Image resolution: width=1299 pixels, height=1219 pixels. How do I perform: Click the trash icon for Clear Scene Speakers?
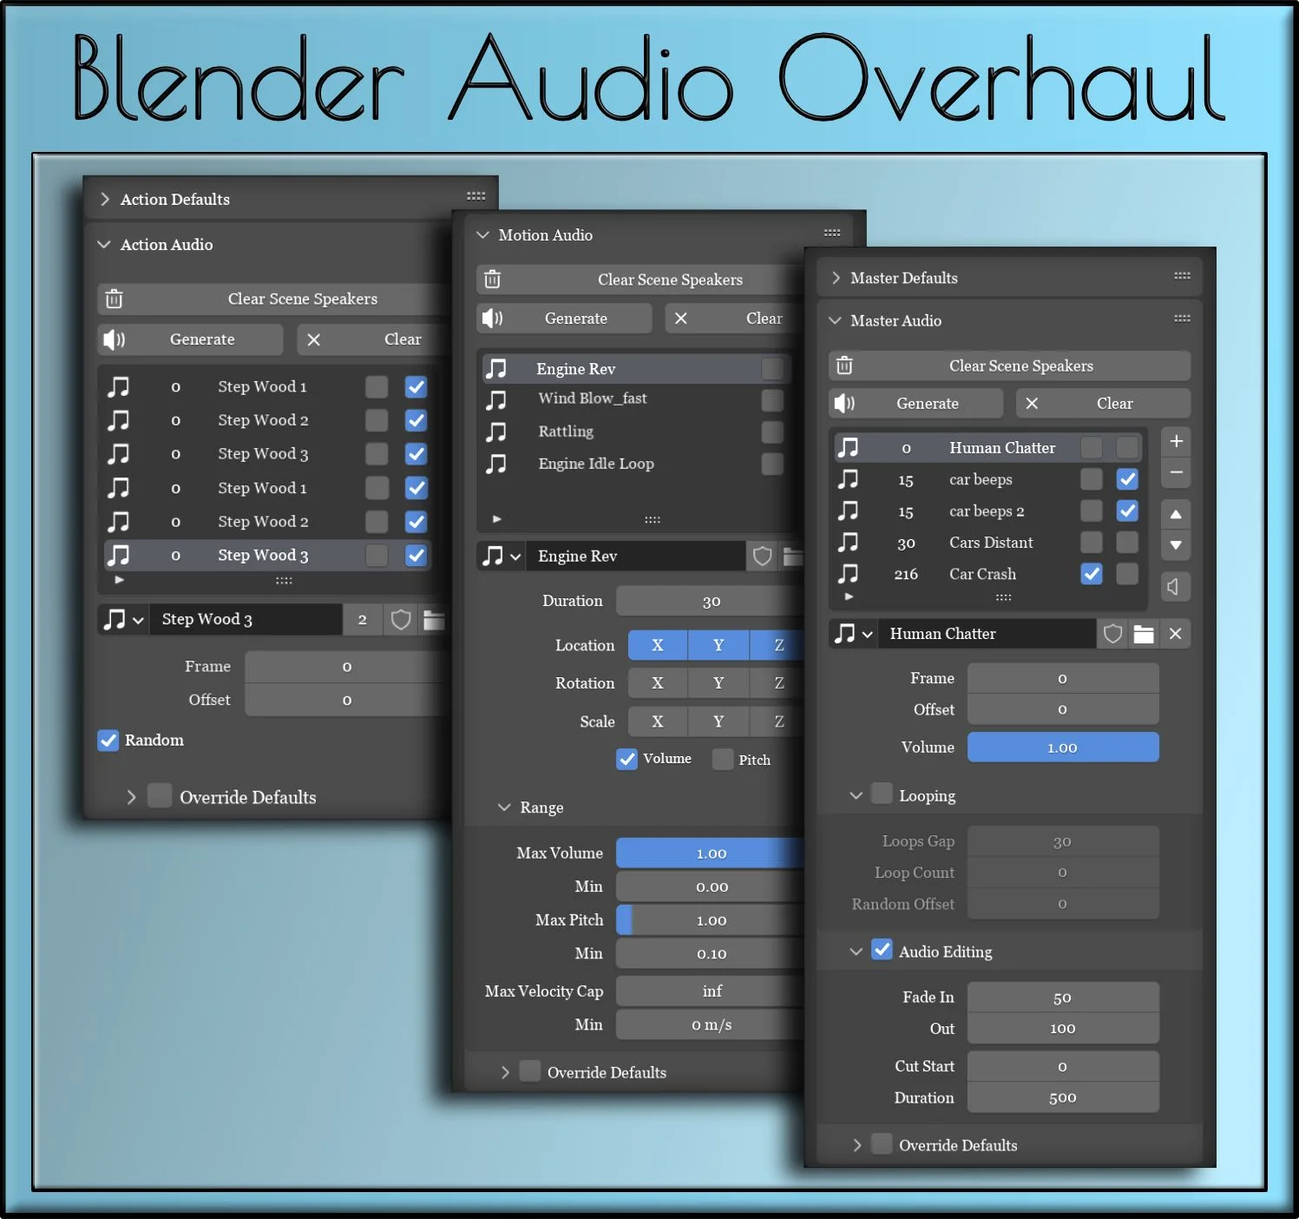[844, 366]
